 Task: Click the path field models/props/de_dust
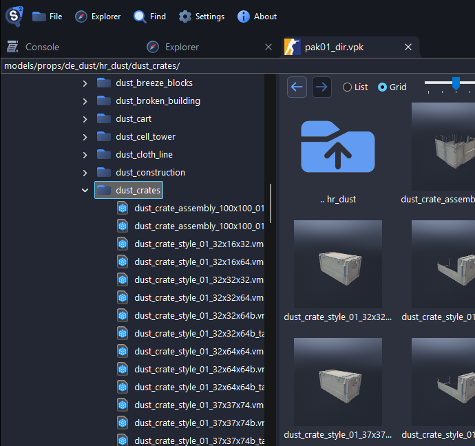coord(237,65)
